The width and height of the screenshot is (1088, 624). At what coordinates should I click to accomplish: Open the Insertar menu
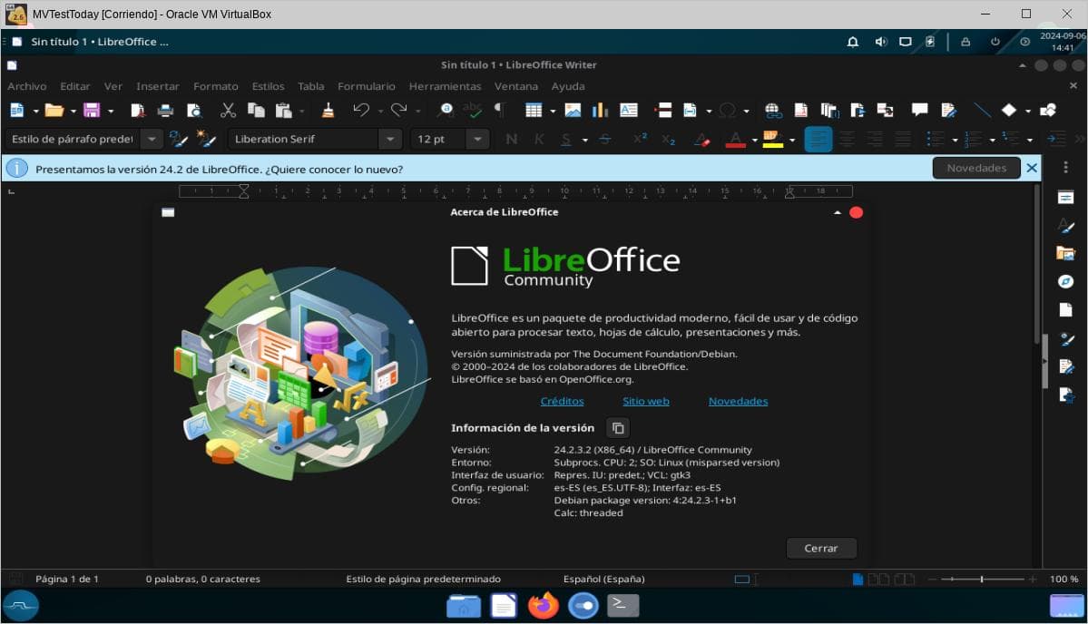(158, 86)
